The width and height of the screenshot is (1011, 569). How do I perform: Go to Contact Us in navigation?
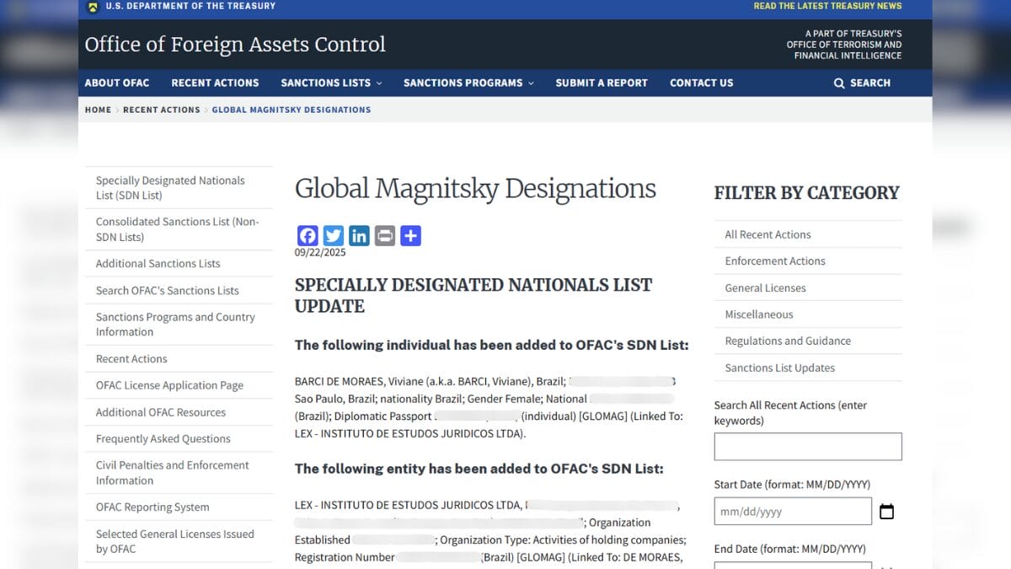click(x=701, y=83)
